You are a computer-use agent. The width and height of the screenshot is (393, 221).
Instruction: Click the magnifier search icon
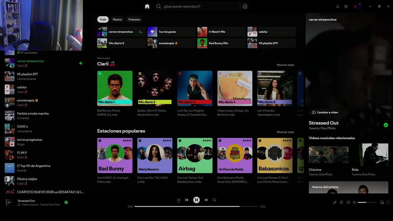158,6
